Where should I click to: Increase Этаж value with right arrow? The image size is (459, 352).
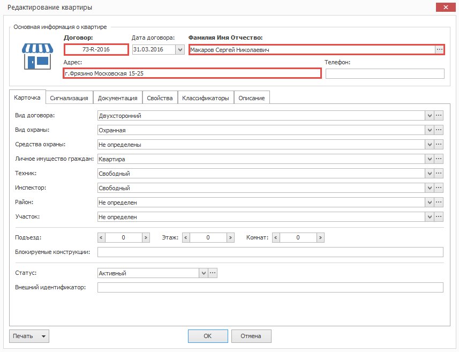pos(230,237)
